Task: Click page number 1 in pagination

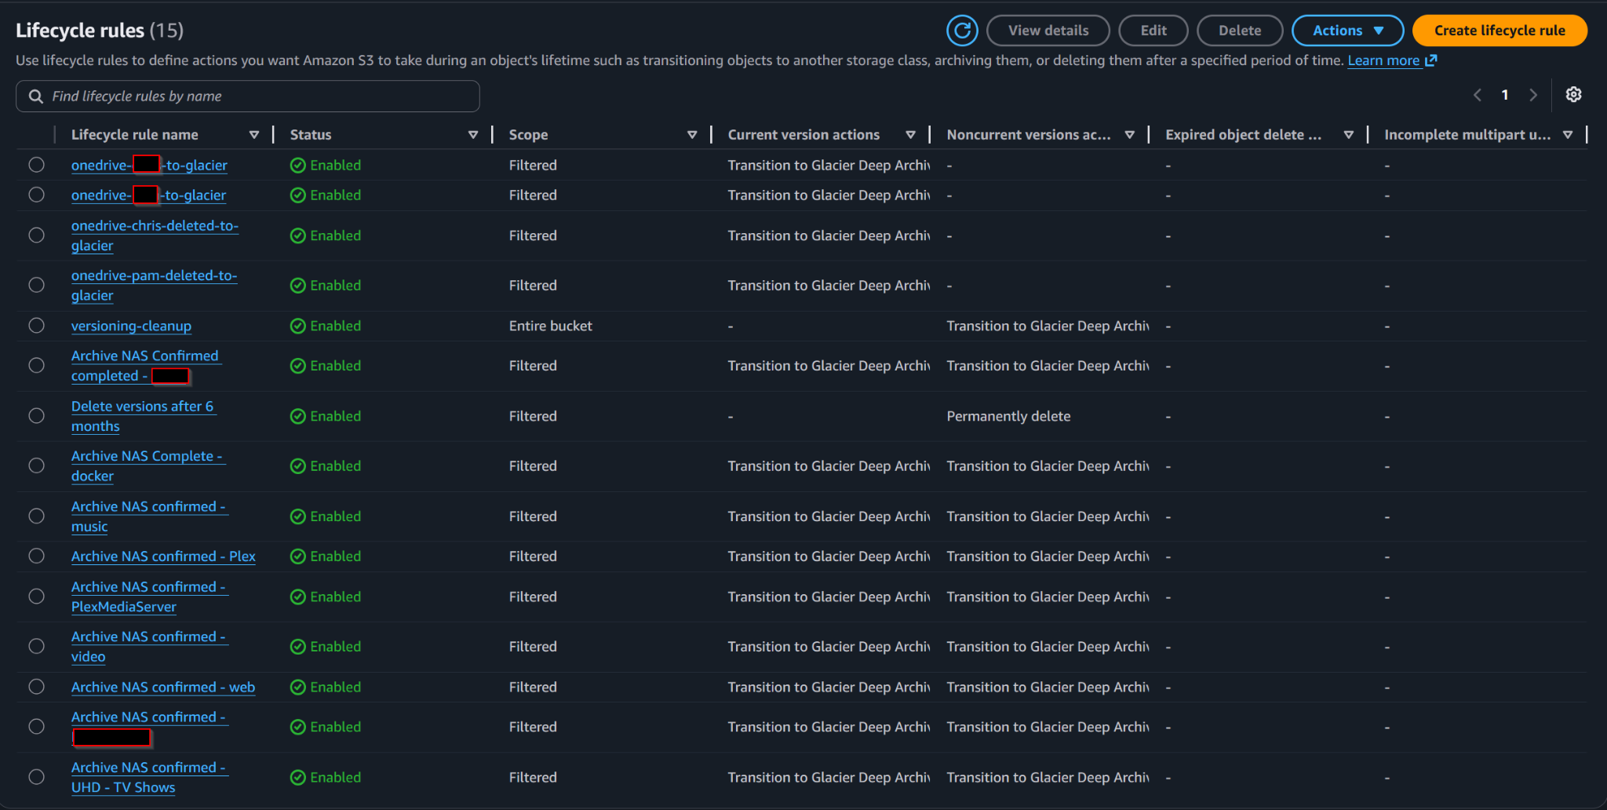Action: click(x=1505, y=95)
